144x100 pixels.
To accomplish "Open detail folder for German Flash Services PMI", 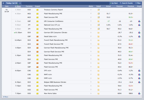I will 98,52.
